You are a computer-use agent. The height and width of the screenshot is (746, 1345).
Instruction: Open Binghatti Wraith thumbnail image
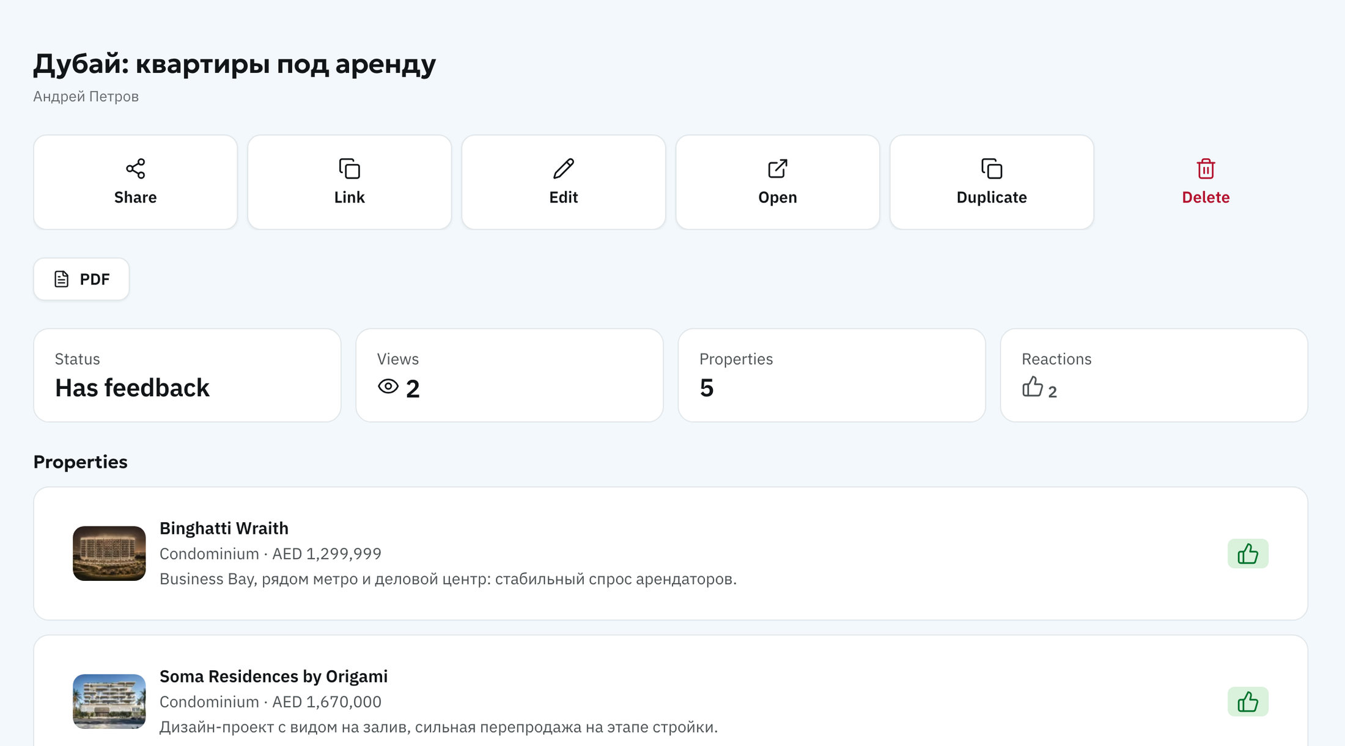(x=109, y=553)
